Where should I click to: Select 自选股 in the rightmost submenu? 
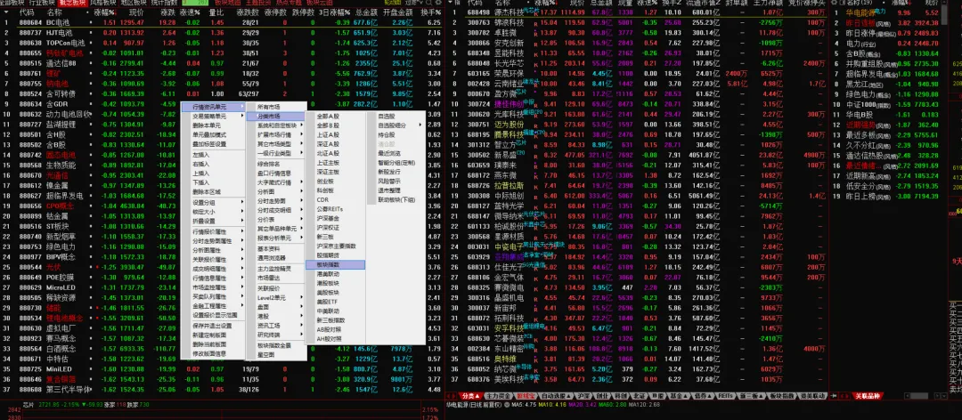[395, 116]
